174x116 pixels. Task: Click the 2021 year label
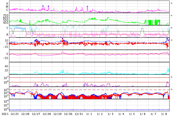pyautogui.click(x=5, y=114)
